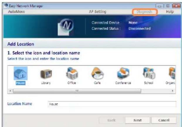Pick the Cafe coffee cup icon
Viewport: 182px width, 127px height.
click(x=97, y=73)
